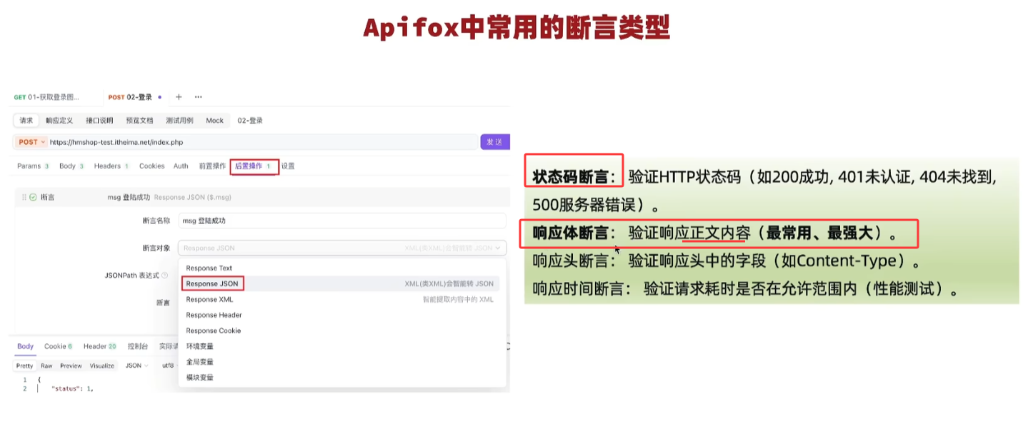This screenshot has height=439, width=1033.
Task: Select Raw view mode
Action: pyautogui.click(x=46, y=365)
